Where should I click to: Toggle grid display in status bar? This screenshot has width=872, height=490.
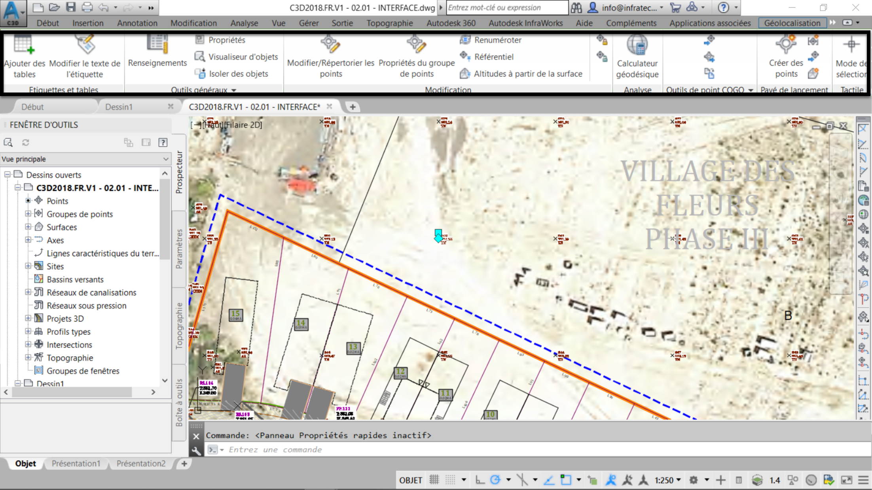tap(434, 480)
